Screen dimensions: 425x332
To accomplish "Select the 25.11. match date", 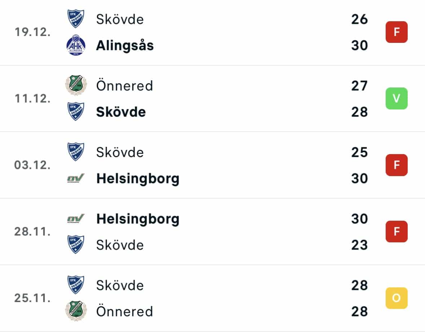I will 32,298.
